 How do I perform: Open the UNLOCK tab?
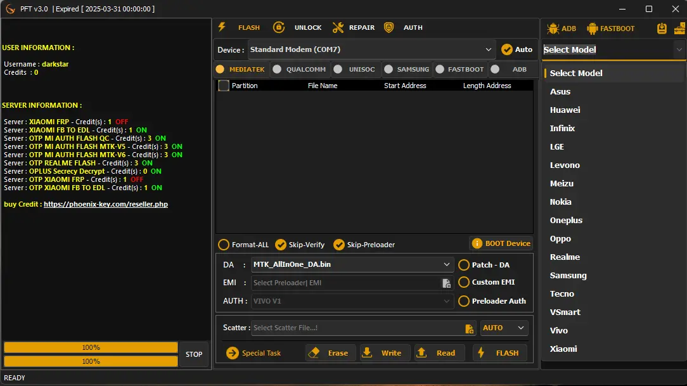click(x=308, y=27)
